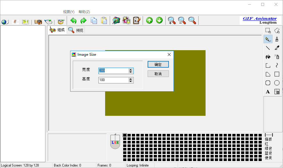Click the Paste clipboard icon
This screenshot has height=168, width=283.
coord(104,20)
